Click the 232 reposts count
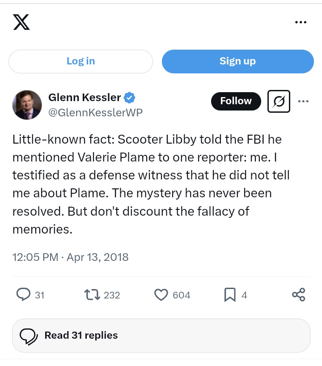This screenshot has width=322, height=366. [x=112, y=295]
